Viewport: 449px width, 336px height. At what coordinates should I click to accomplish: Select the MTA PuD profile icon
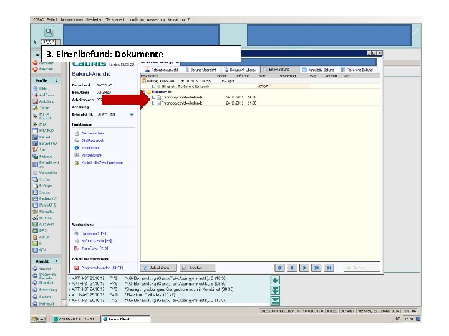(35, 131)
